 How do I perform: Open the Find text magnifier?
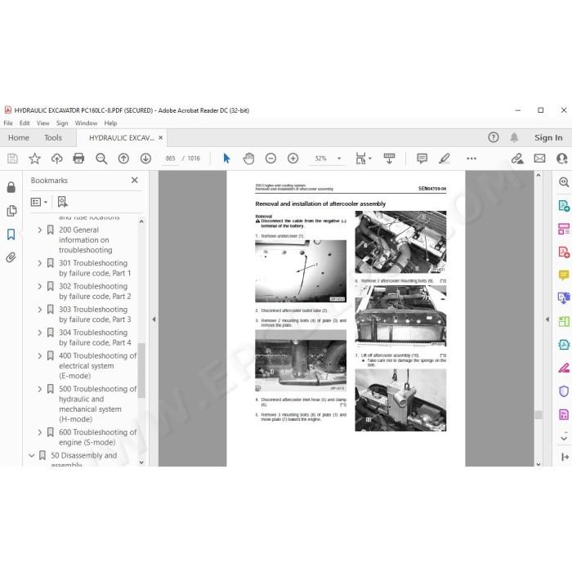pos(101,159)
